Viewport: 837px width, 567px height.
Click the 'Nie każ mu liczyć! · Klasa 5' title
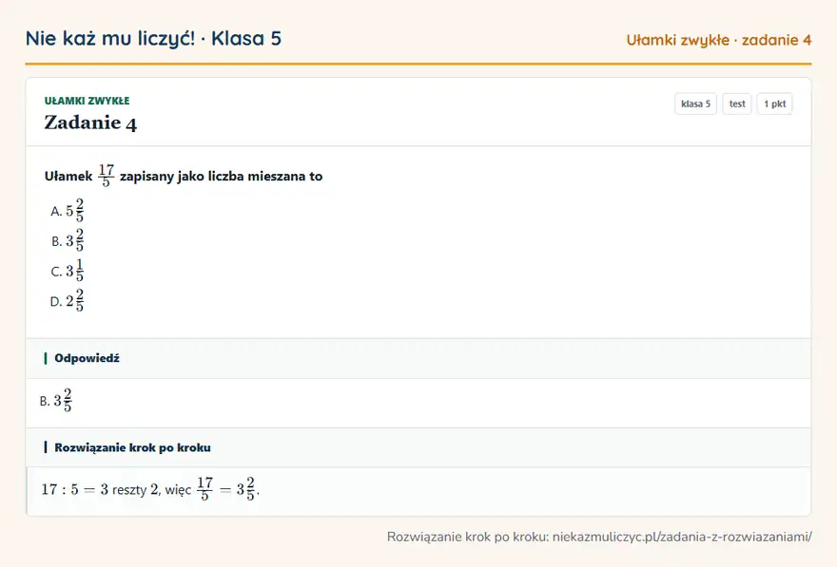point(153,38)
